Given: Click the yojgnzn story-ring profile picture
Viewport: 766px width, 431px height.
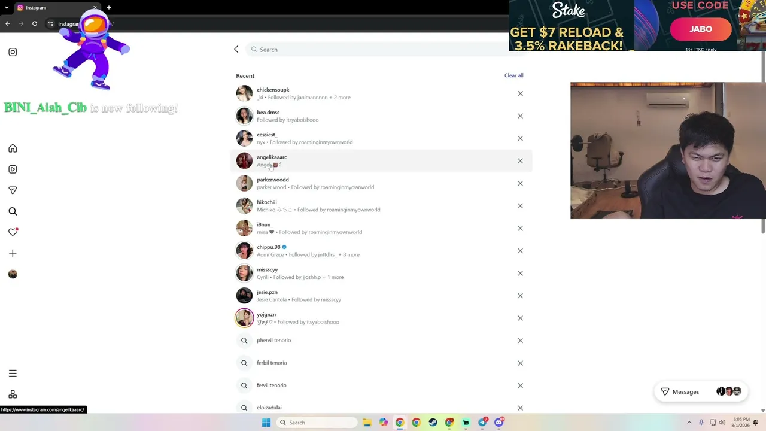Looking at the screenshot, I should point(244,318).
